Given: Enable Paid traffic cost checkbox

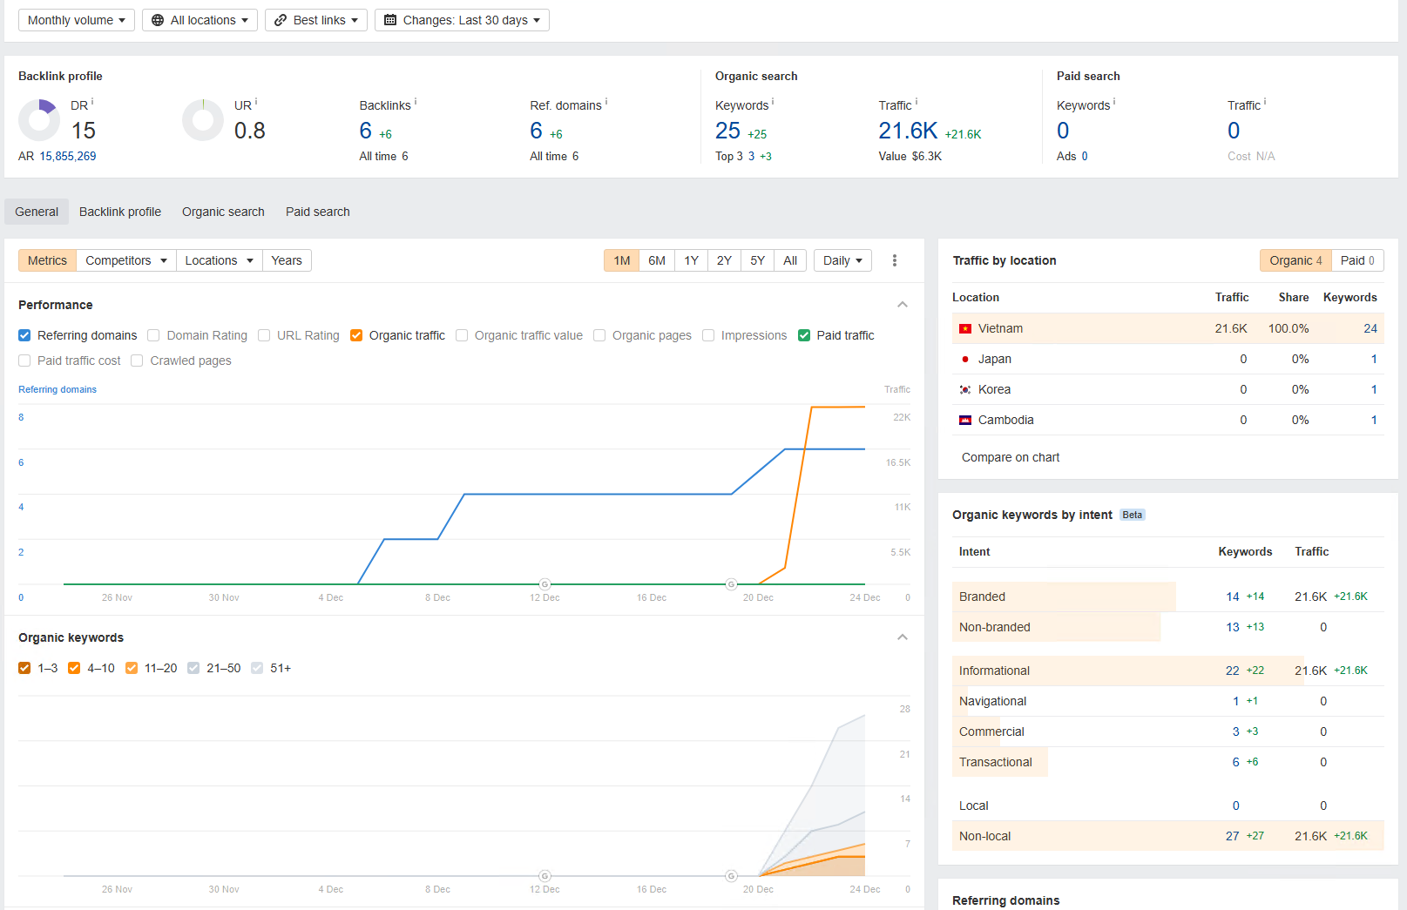Looking at the screenshot, I should tap(24, 361).
